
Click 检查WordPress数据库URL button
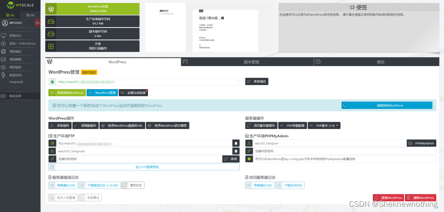tap(122, 125)
